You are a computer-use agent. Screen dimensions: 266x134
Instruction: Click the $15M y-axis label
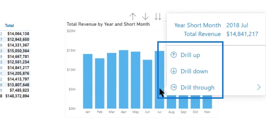tap(71, 50)
